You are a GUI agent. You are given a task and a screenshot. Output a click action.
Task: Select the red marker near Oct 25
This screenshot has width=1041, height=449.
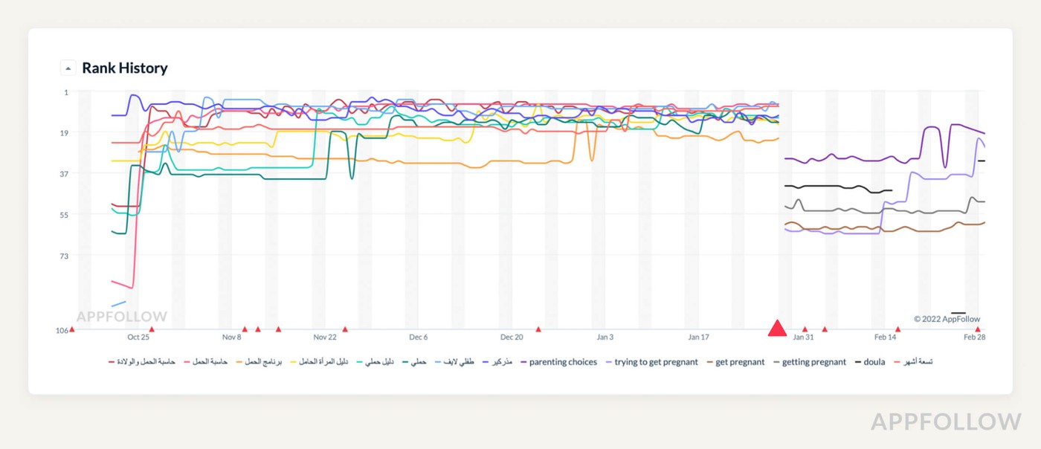point(152,329)
